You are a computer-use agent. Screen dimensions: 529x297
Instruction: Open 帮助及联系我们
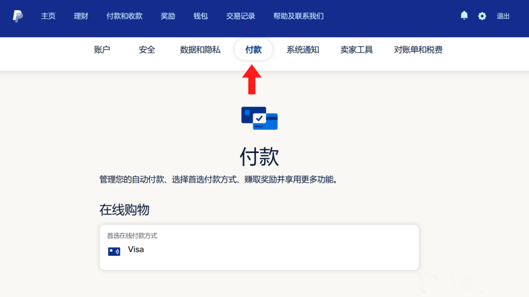click(x=299, y=16)
